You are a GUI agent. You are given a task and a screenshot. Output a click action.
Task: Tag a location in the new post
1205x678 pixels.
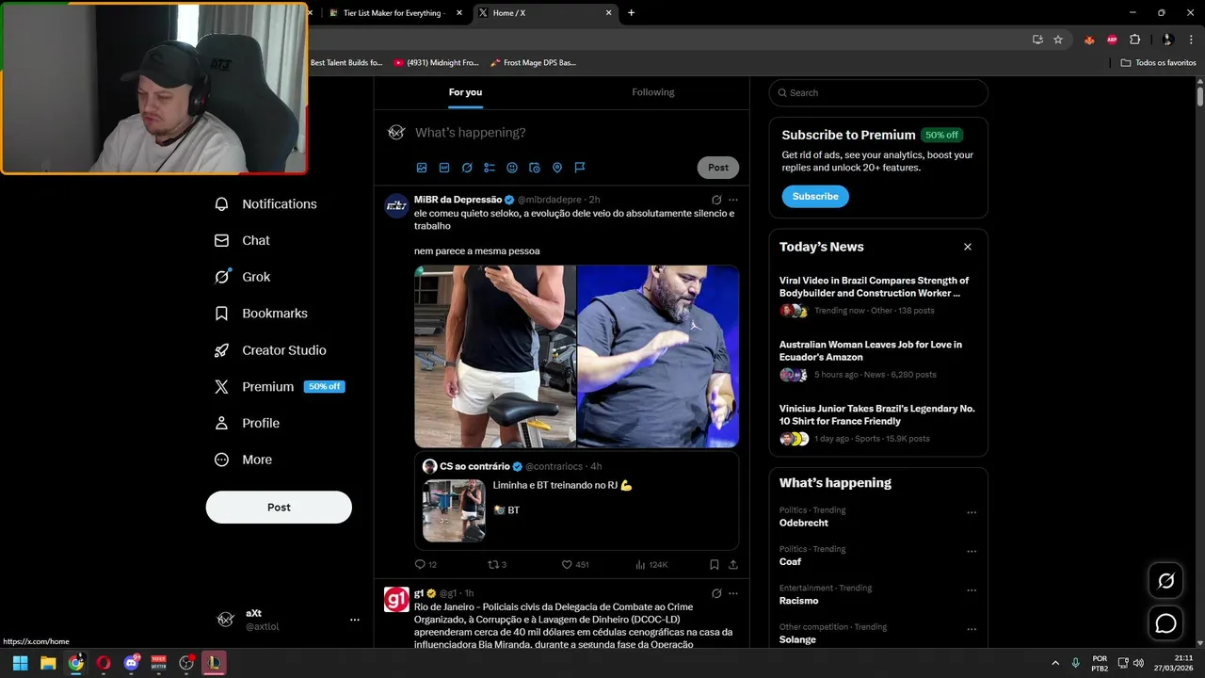point(557,168)
